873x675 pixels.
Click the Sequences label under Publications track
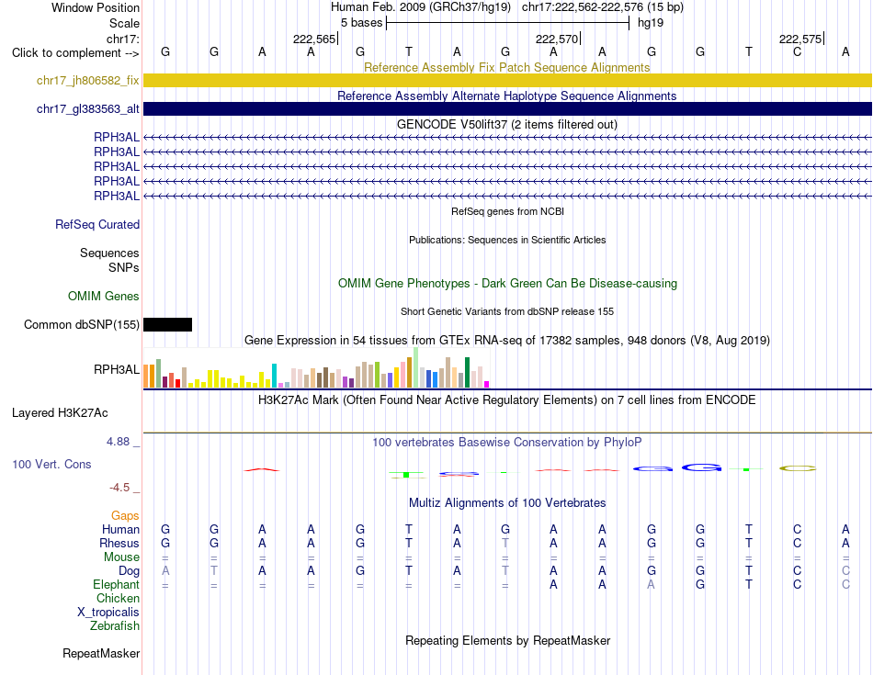(x=109, y=253)
